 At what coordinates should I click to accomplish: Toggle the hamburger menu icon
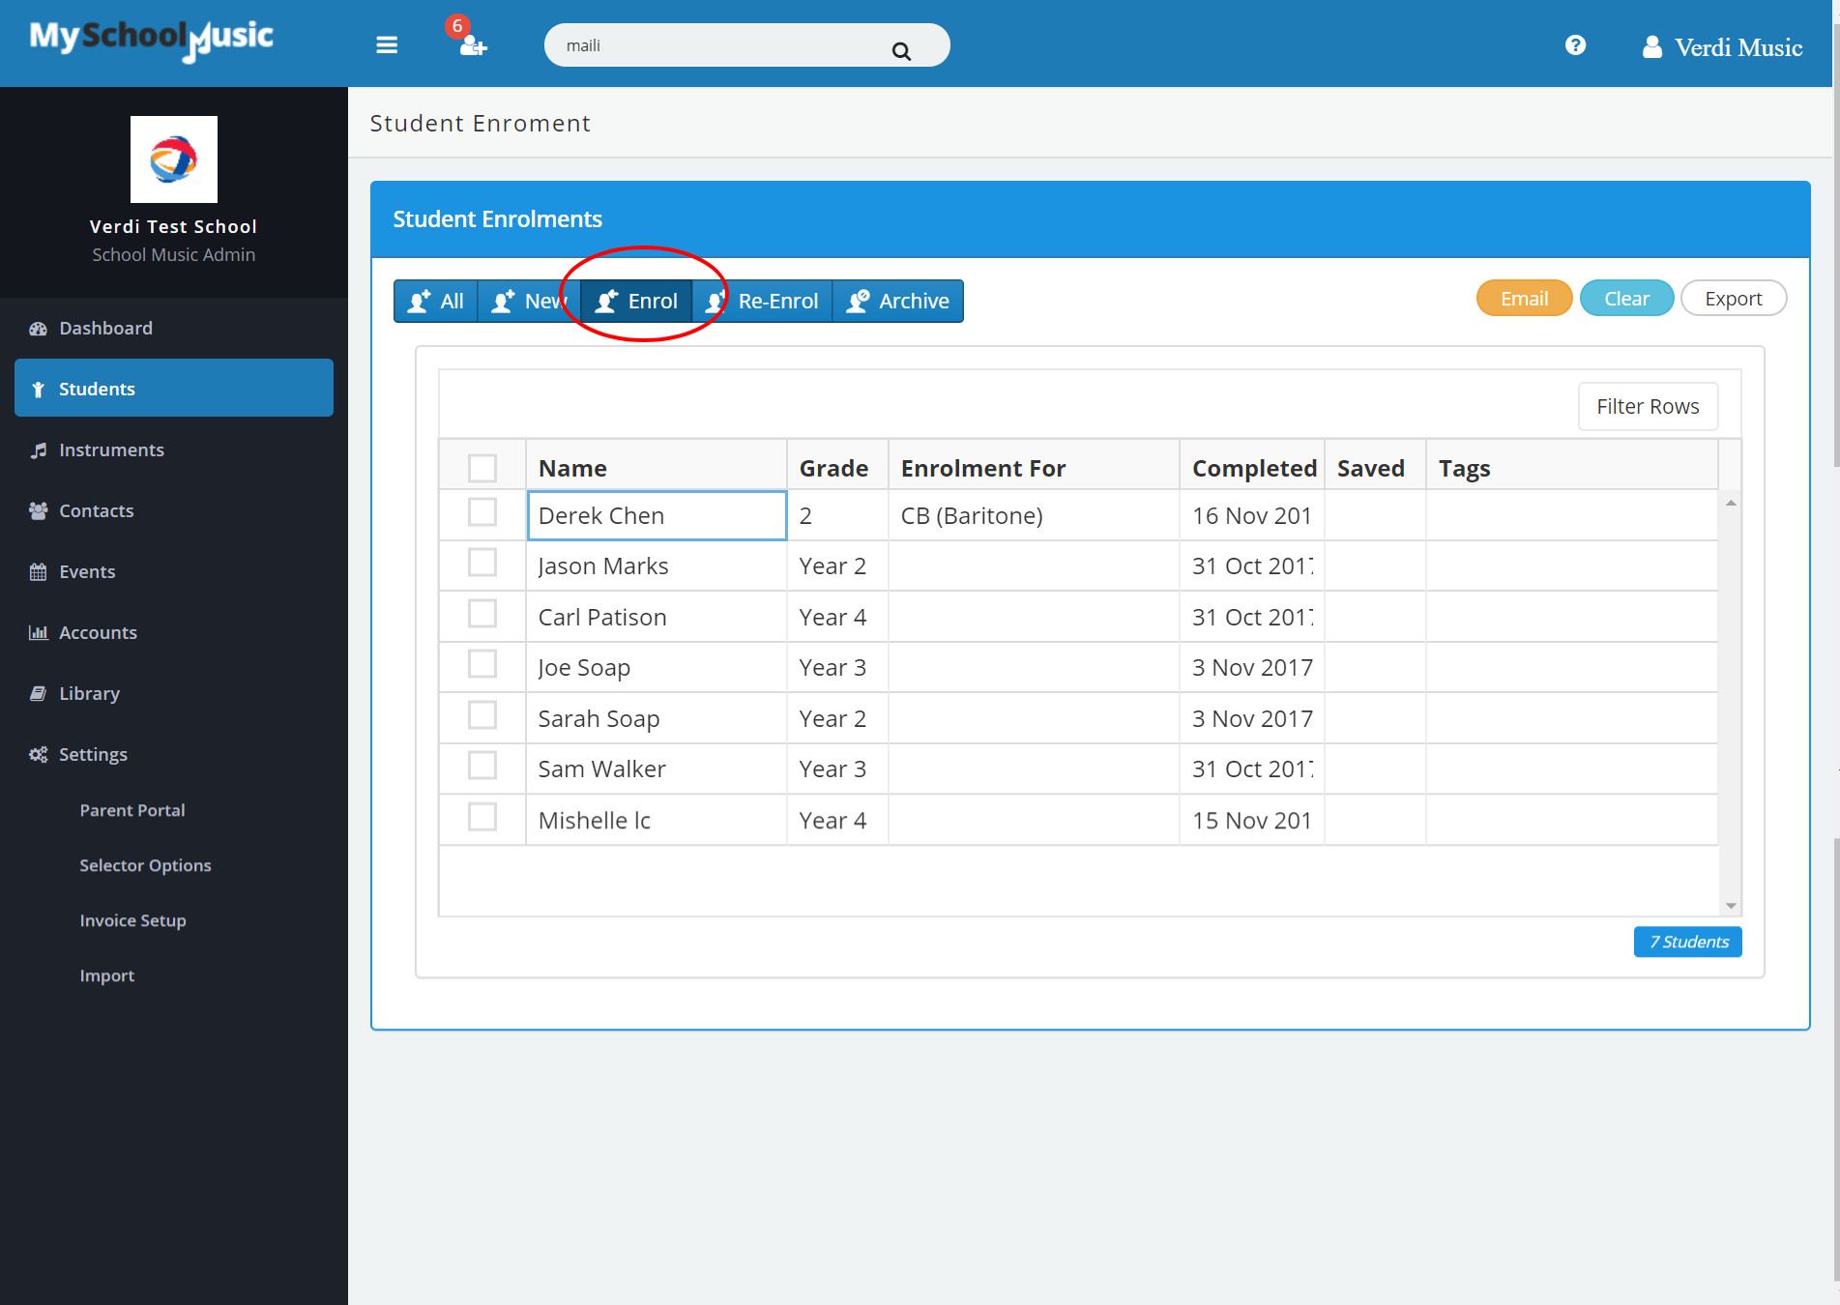387,45
